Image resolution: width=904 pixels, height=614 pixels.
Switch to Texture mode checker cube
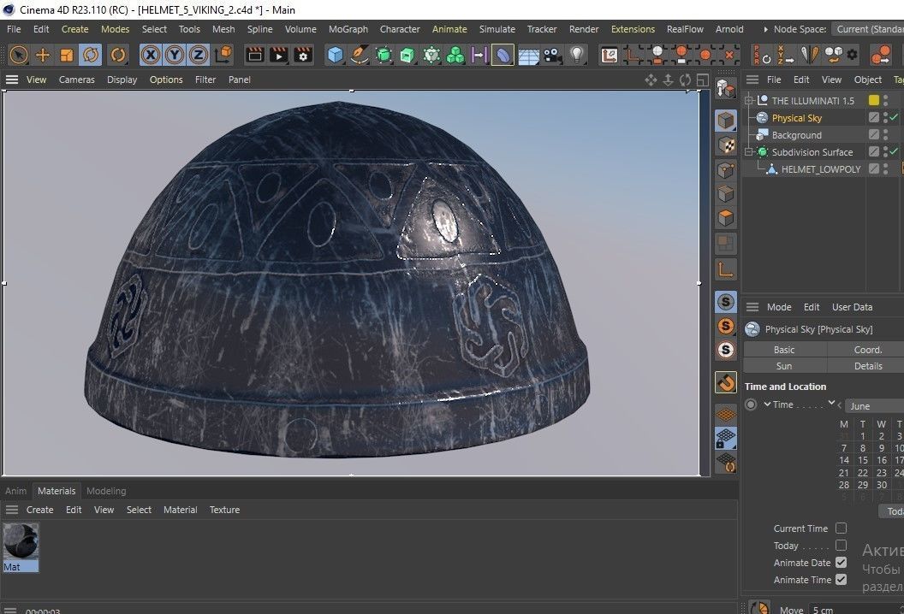click(x=726, y=145)
